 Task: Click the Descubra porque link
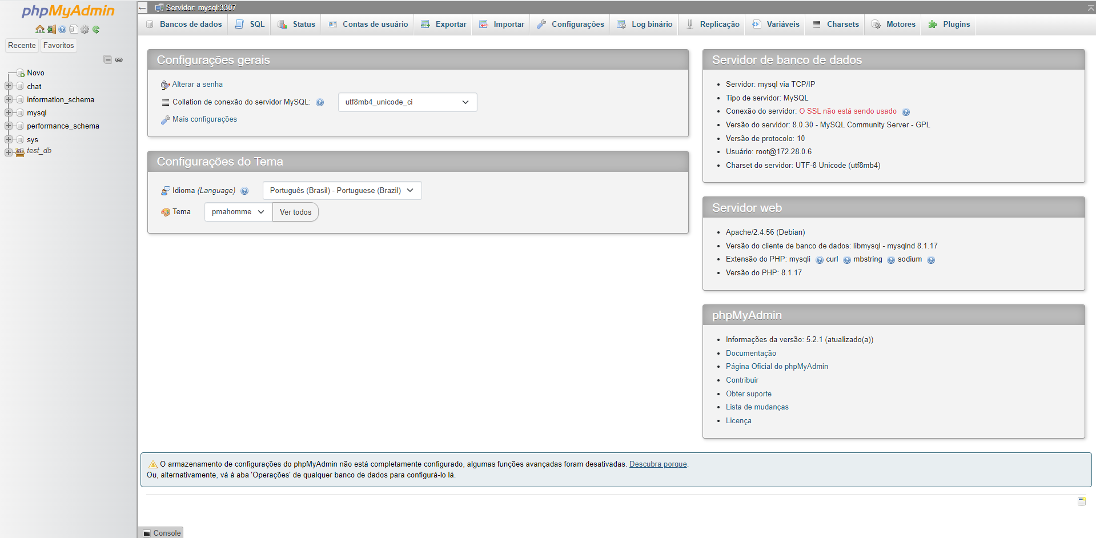coord(658,464)
